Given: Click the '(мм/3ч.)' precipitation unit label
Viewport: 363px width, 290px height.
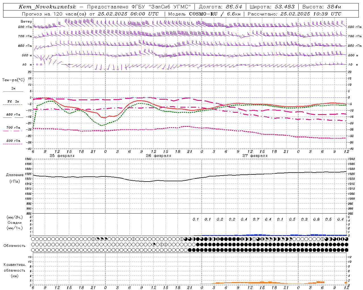Looking at the screenshot, I should coord(15,217).
